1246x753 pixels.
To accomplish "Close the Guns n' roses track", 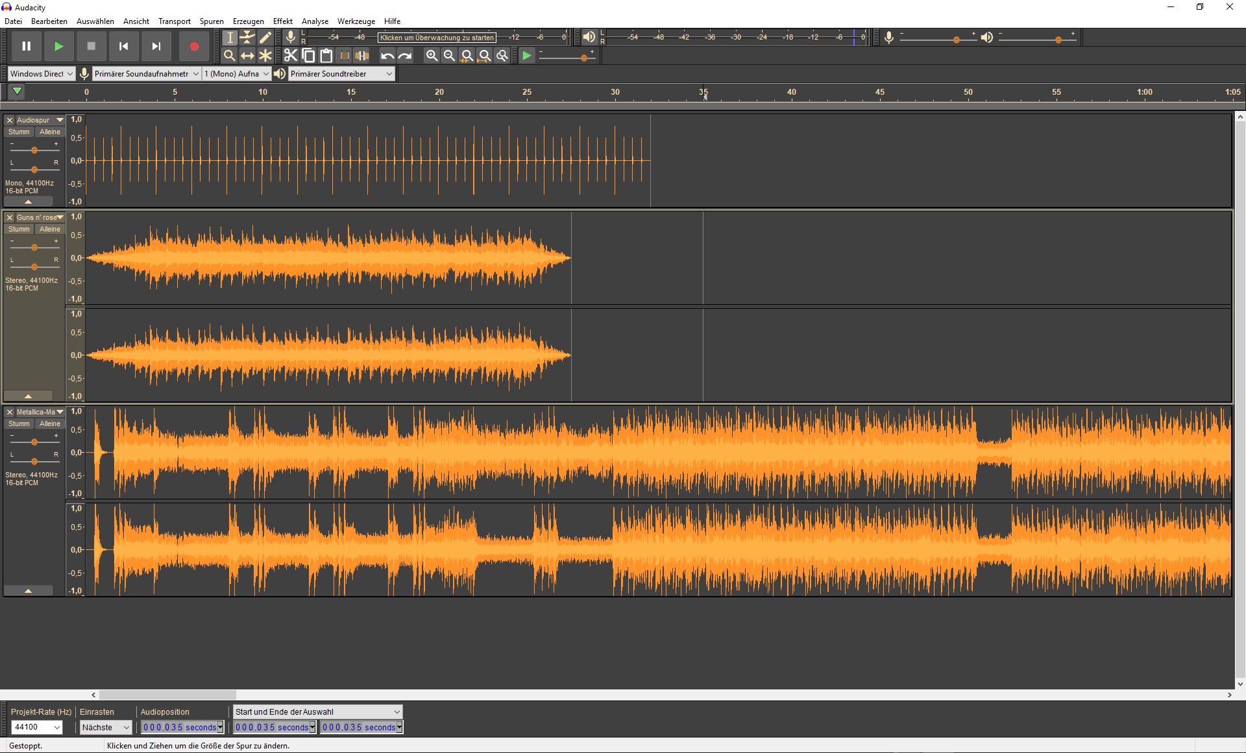I will tap(10, 217).
